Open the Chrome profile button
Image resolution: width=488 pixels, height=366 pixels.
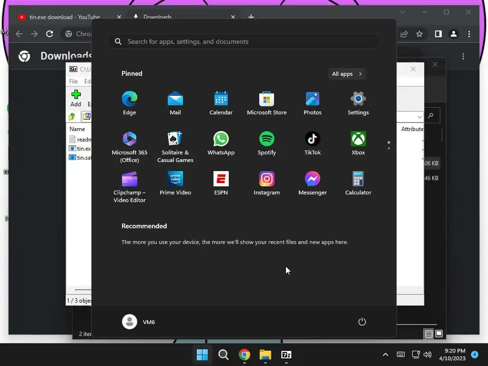454,34
